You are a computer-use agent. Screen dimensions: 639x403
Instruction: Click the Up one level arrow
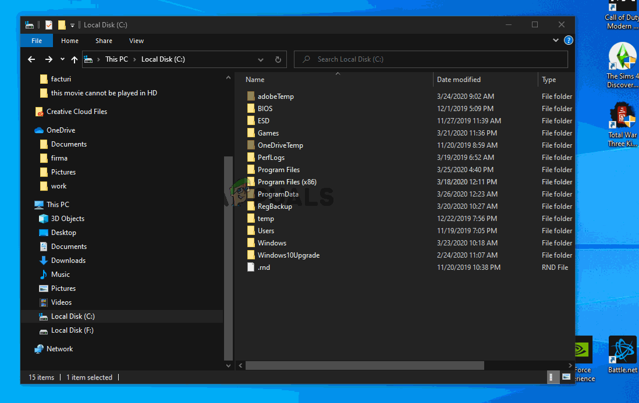(74, 59)
